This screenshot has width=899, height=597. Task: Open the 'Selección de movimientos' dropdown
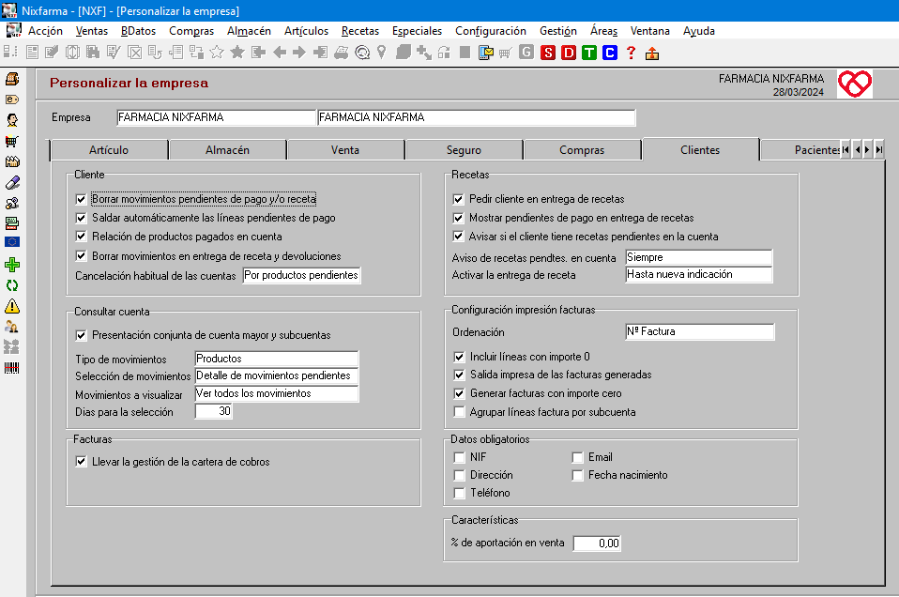[276, 375]
